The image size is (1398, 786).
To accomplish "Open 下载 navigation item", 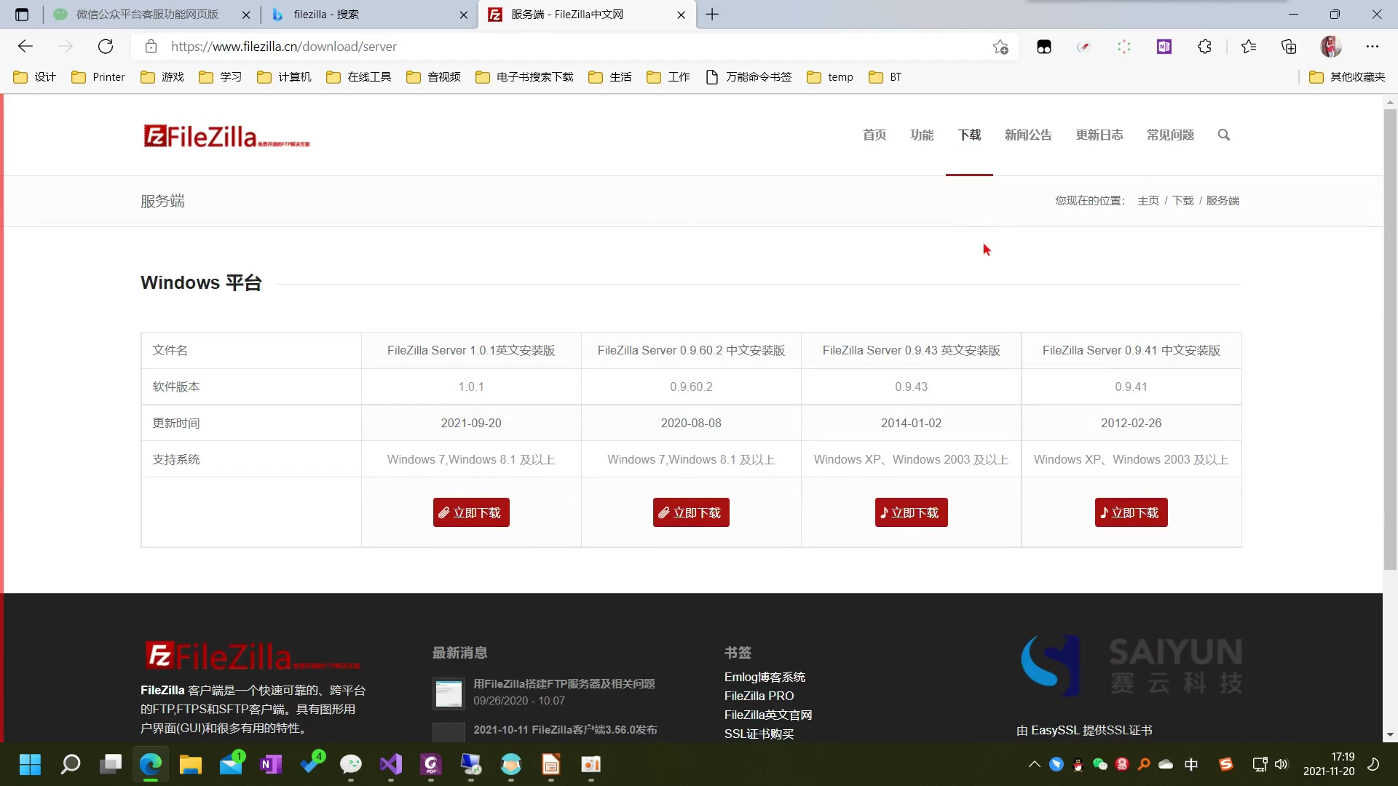I will tap(969, 135).
